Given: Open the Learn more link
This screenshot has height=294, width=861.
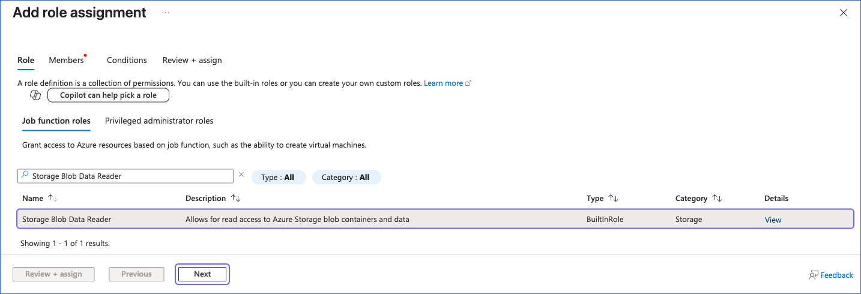Looking at the screenshot, I should (x=443, y=83).
